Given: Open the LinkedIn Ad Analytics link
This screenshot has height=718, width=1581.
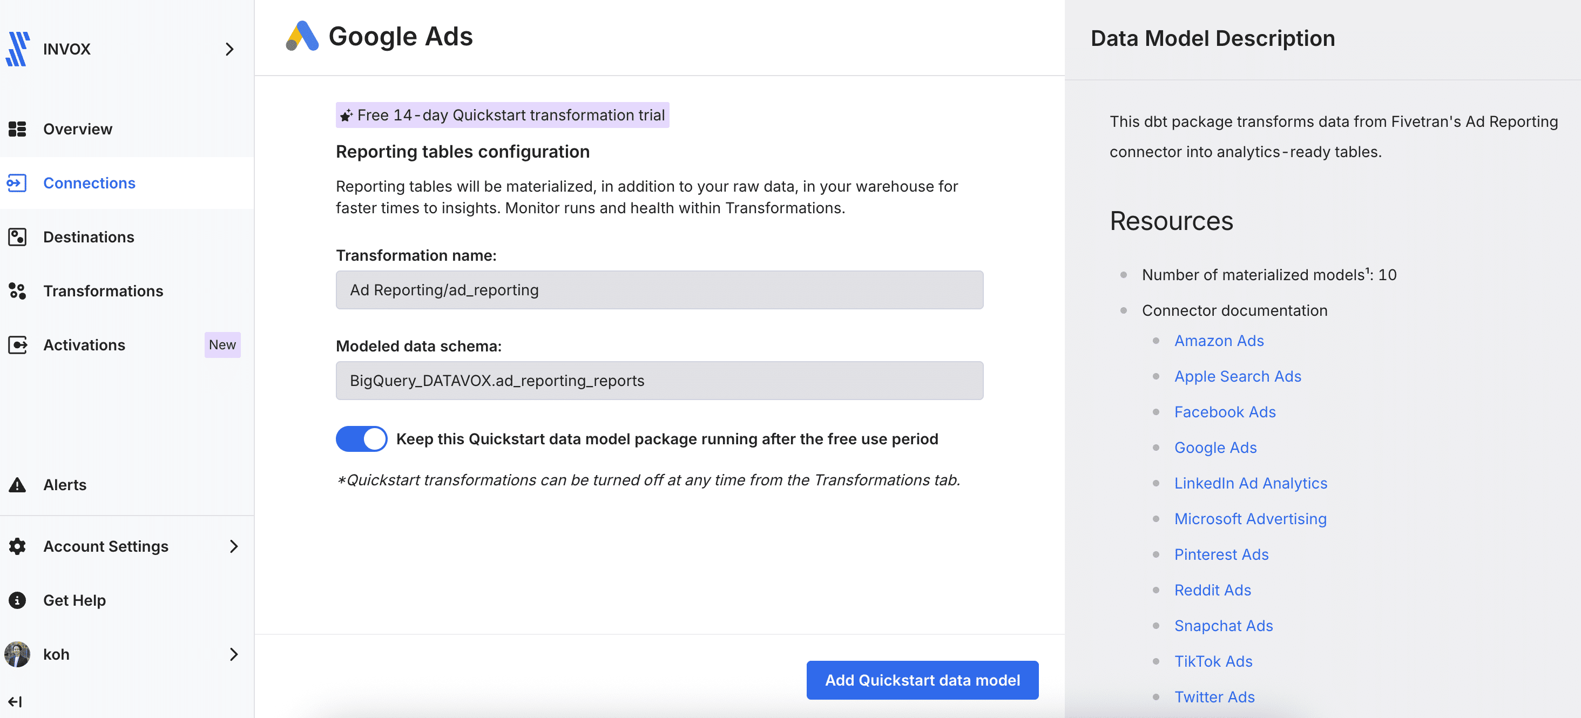Looking at the screenshot, I should tap(1251, 483).
